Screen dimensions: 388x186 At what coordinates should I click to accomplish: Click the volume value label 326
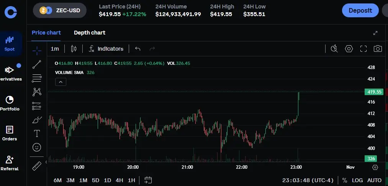tap(371, 158)
